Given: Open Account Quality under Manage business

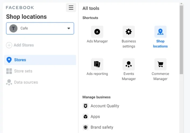Looking at the screenshot, I should (x=101, y=106).
